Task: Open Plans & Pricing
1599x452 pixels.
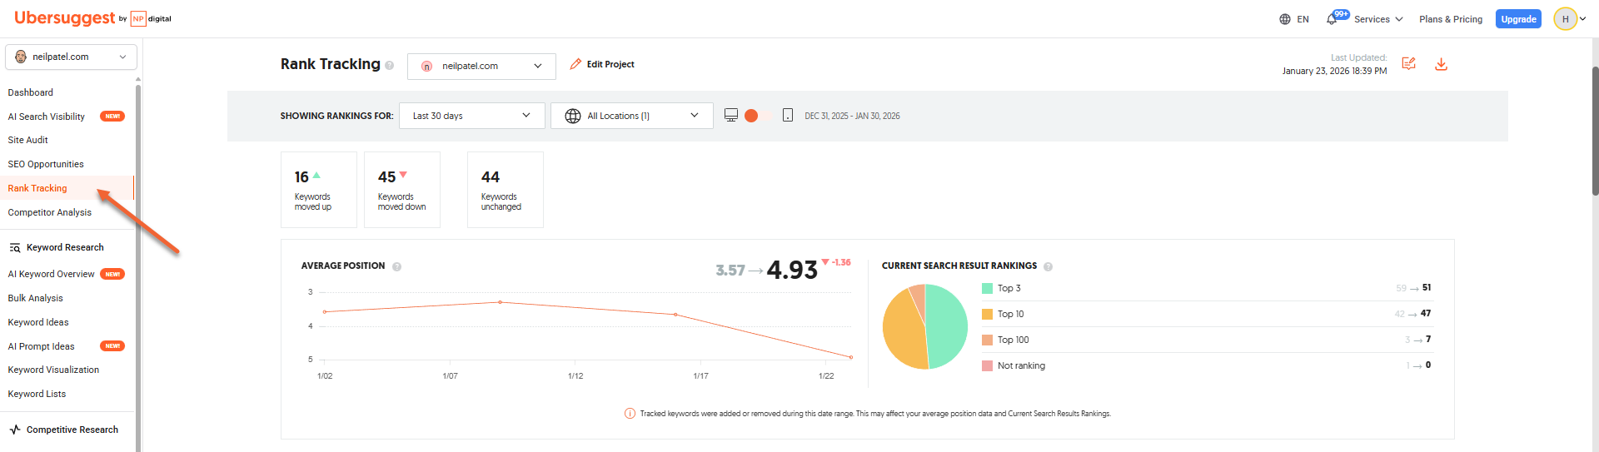Action: click(1451, 19)
